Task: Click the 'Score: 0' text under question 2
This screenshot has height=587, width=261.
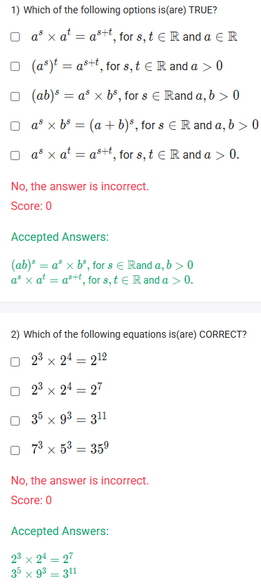Action: (x=32, y=500)
